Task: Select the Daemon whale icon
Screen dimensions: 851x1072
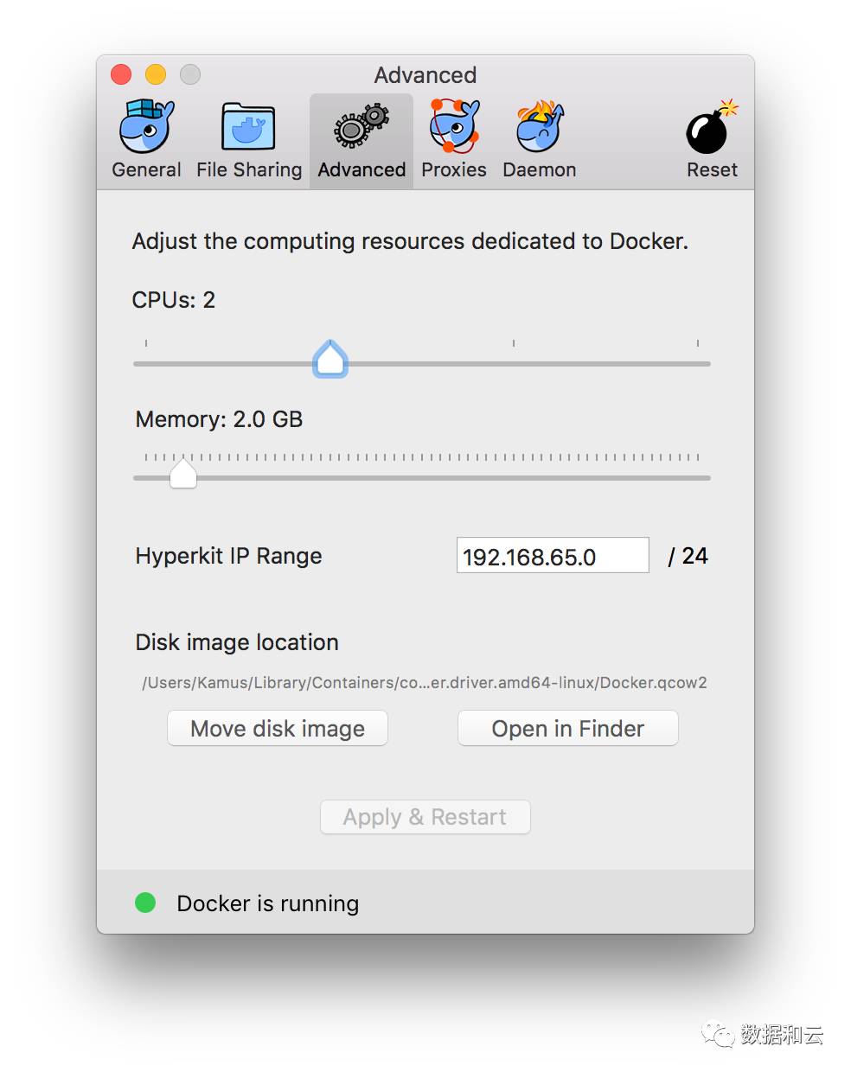Action: coord(540,126)
